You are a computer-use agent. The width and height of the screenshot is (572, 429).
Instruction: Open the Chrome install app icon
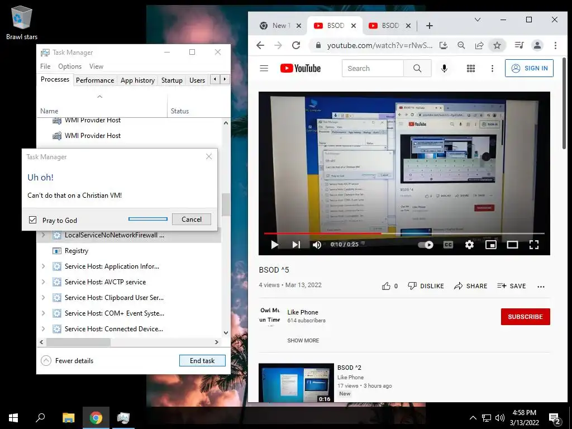click(443, 45)
